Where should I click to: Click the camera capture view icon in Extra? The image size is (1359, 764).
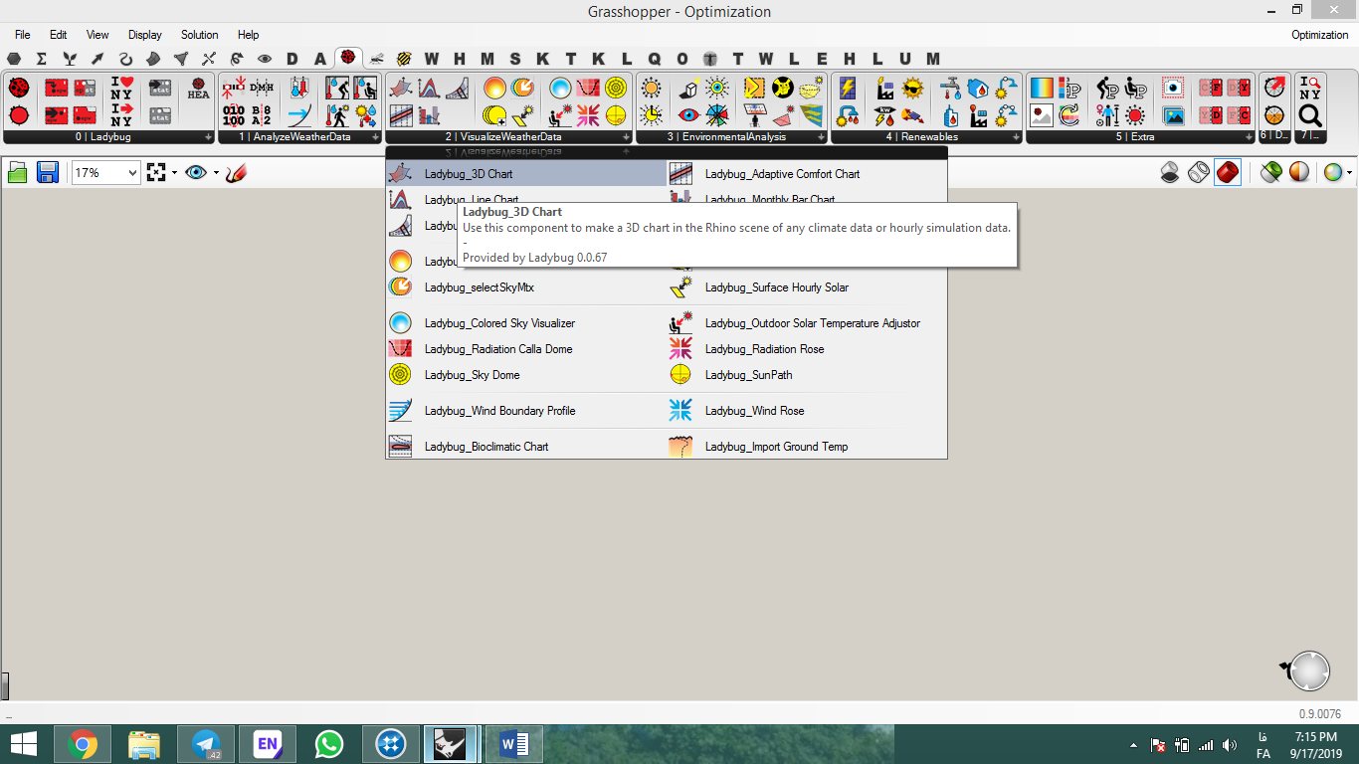click(1173, 89)
